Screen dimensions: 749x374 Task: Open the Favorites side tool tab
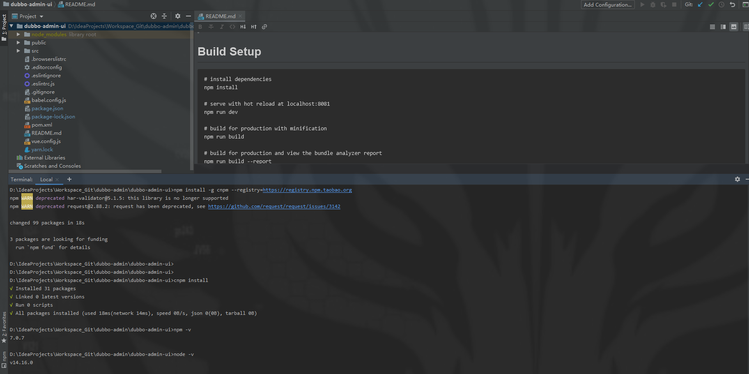click(4, 327)
